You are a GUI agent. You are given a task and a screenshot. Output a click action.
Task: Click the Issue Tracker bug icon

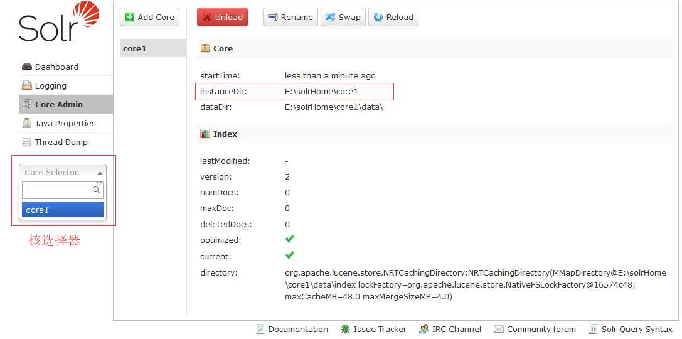[345, 329]
